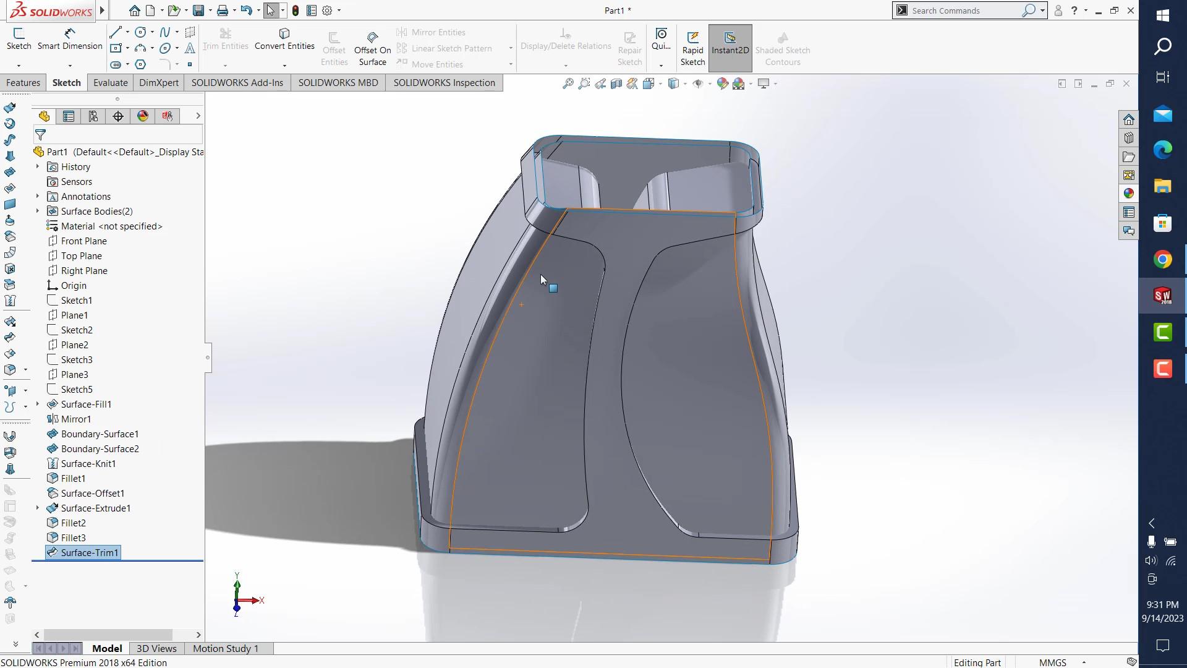Screen dimensions: 1187x668
Task: Select the Smart Dimension tool
Action: (x=69, y=38)
